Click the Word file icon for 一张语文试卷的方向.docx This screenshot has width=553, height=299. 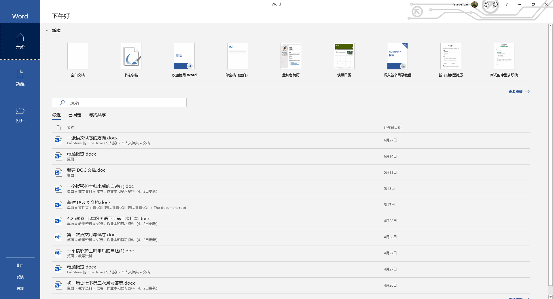click(x=58, y=140)
